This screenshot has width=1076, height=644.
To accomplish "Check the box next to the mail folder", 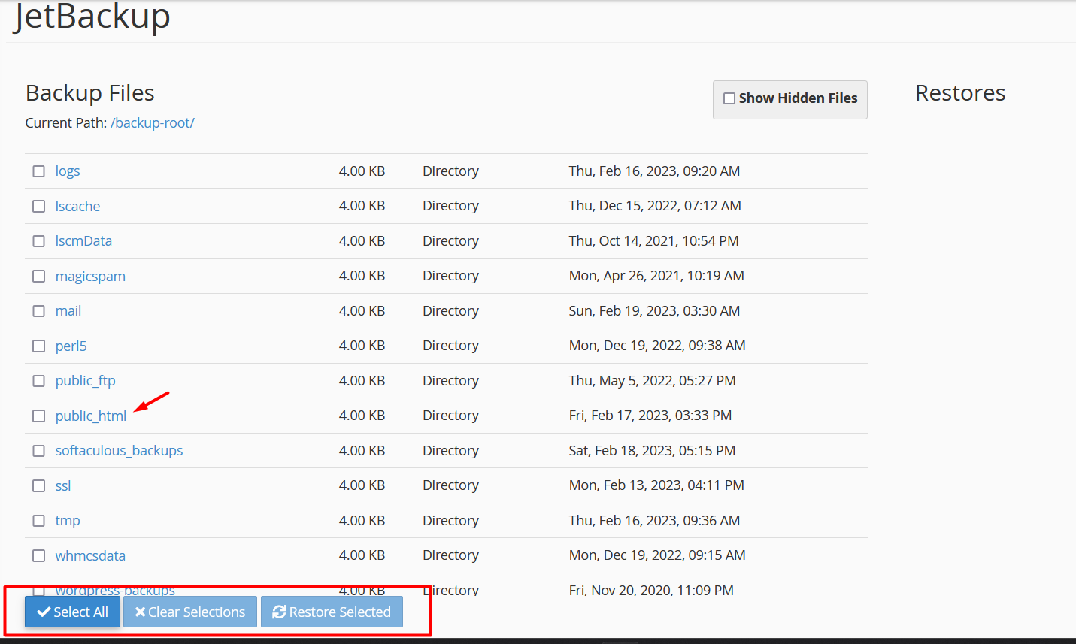I will pyautogui.click(x=38, y=310).
